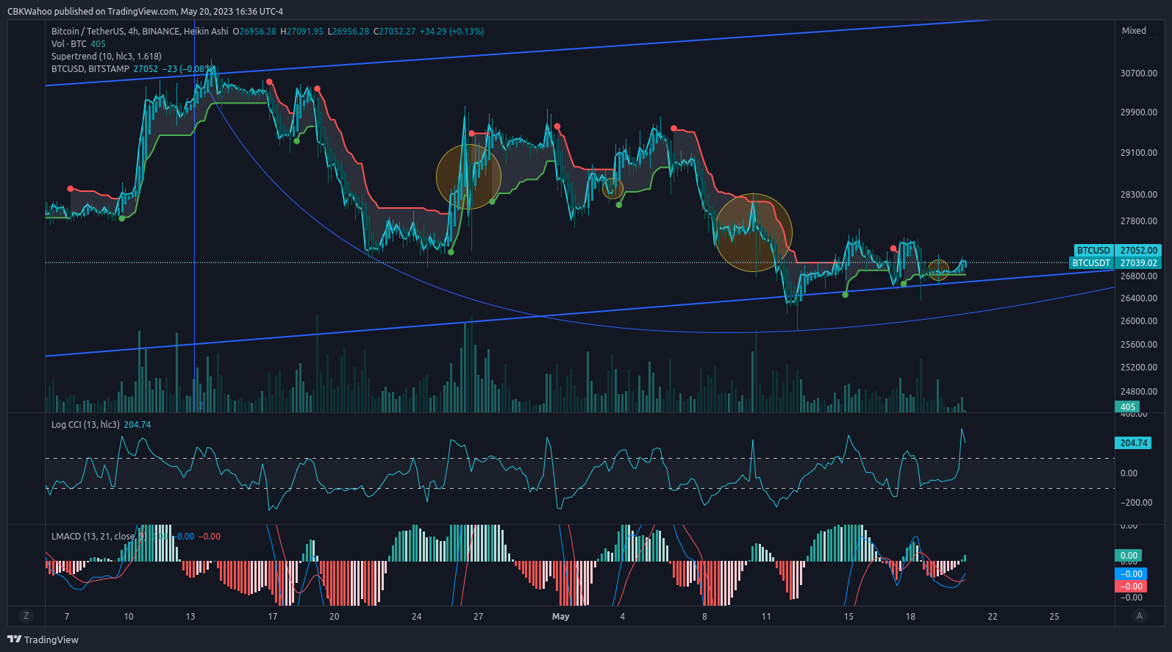
Task: Click the 25200.00 price scale label
Action: coord(1138,368)
